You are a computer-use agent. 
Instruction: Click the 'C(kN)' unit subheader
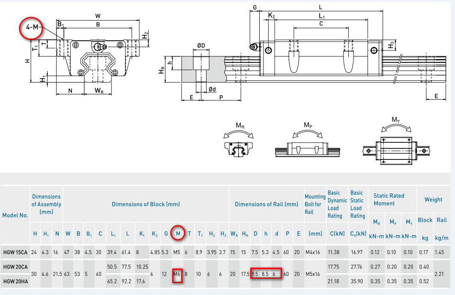pyautogui.click(x=337, y=233)
